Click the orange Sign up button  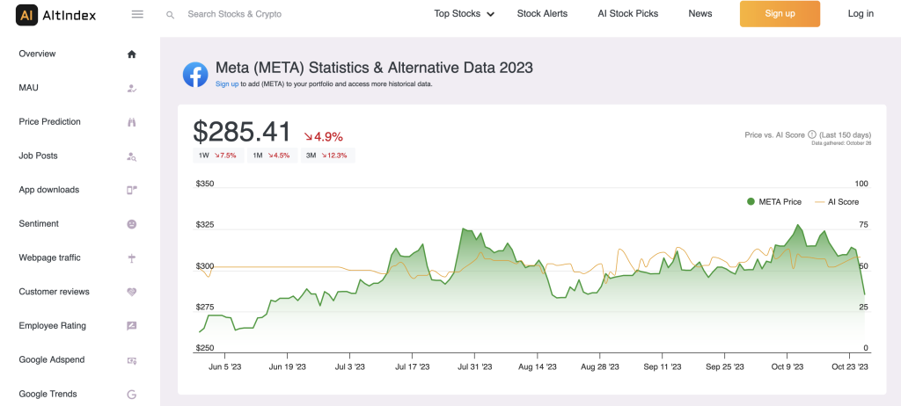click(780, 14)
